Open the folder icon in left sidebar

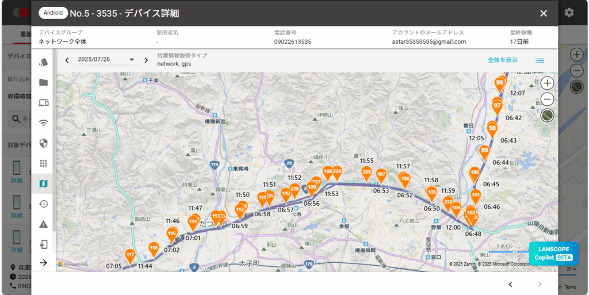point(43,82)
